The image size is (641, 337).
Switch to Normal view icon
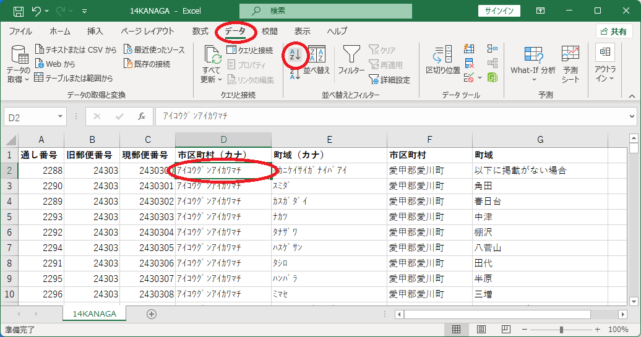click(456, 329)
